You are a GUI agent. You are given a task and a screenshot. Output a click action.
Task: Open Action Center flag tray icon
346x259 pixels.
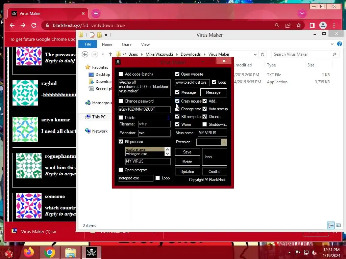click(298, 252)
